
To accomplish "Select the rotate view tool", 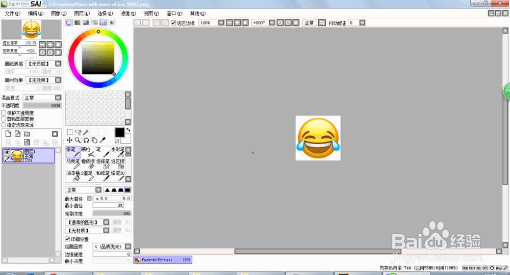I will pos(86,140).
